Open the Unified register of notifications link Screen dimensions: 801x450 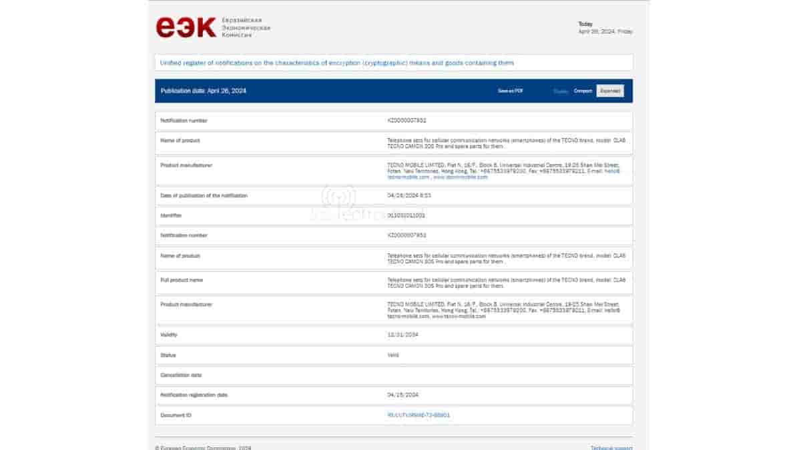[337, 63]
